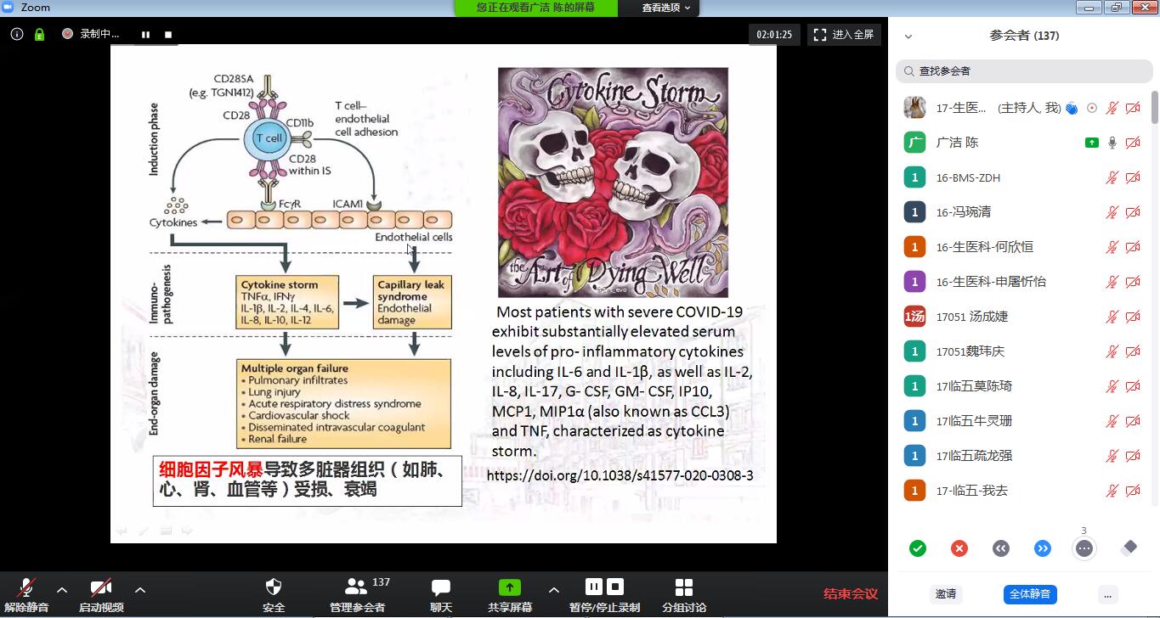The height and width of the screenshot is (618, 1160).
Task: Expand video options arrow beside 启动视频
Action: click(140, 590)
